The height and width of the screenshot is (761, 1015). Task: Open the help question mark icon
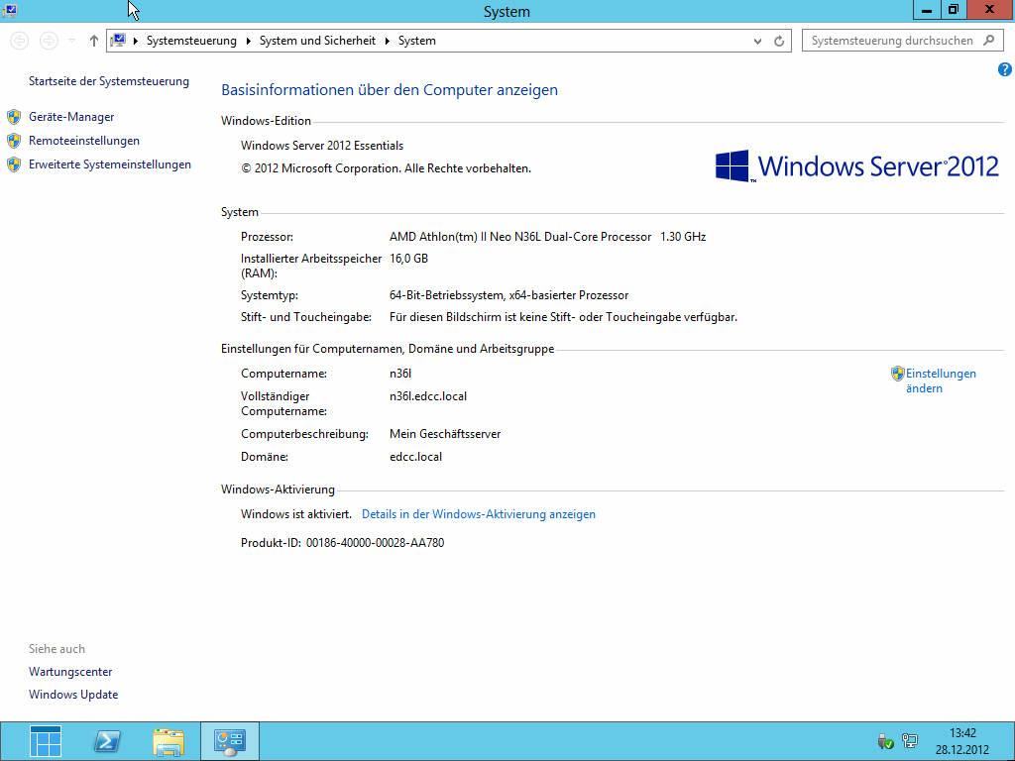pyautogui.click(x=1005, y=69)
